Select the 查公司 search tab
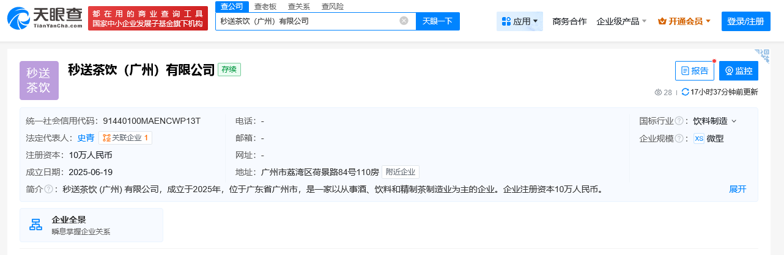Image resolution: width=784 pixels, height=255 pixels. pyautogui.click(x=232, y=6)
